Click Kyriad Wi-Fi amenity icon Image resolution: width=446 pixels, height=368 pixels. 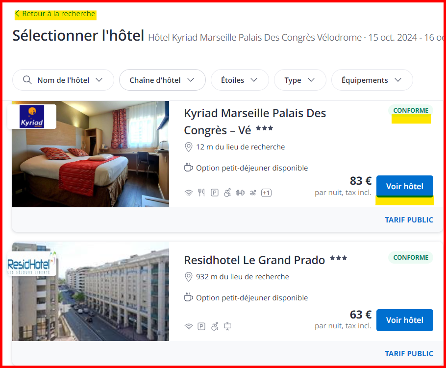coord(189,193)
